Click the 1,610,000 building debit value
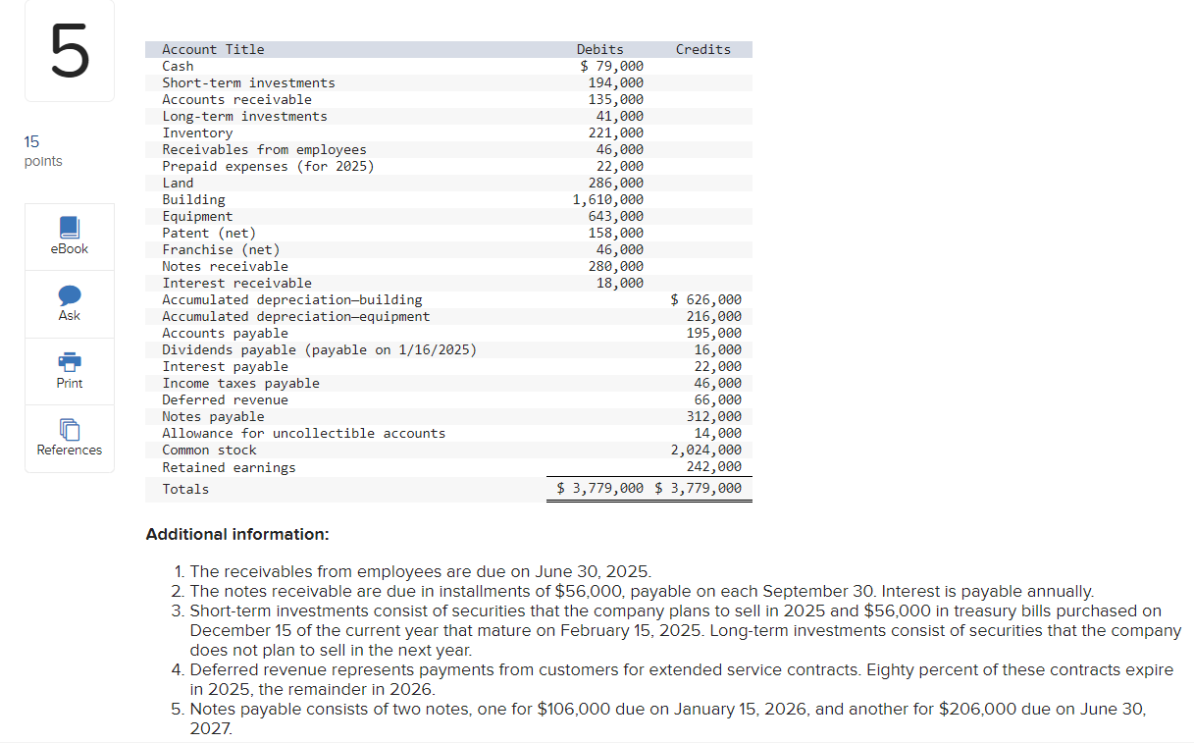The height and width of the screenshot is (743, 1194). [608, 199]
